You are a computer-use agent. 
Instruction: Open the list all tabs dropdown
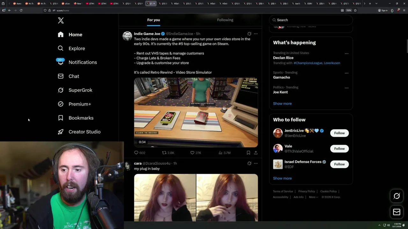tap(376, 3)
